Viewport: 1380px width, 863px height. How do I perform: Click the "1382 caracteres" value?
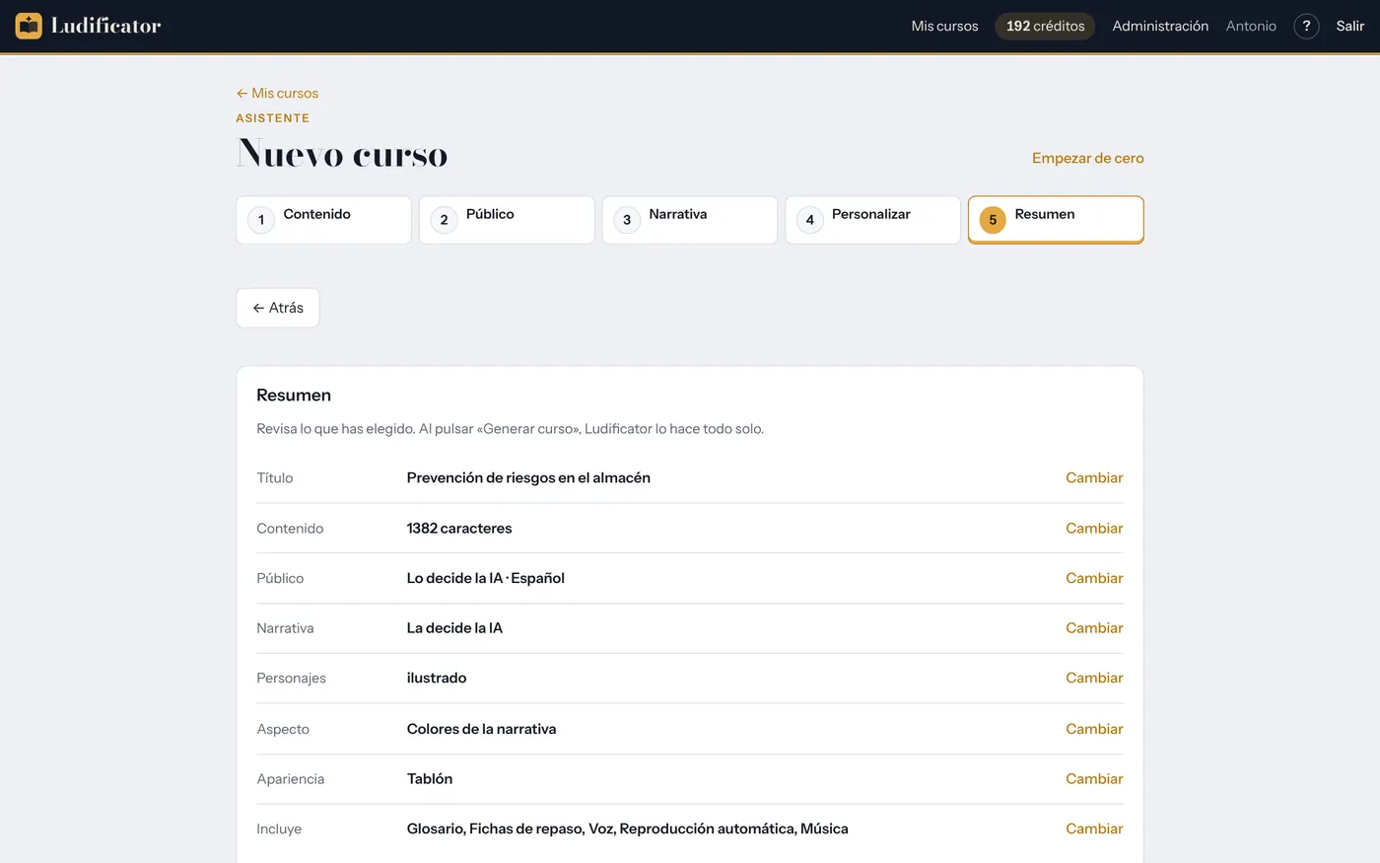coord(459,528)
